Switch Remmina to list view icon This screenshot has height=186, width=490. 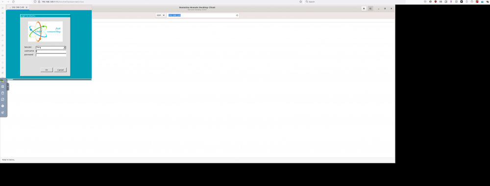coord(364,8)
